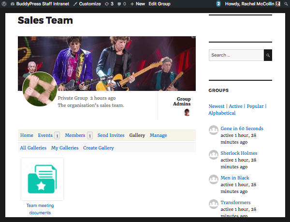Viewport: 290px width, 222px height.
Task: Click the organisation's sales team description
Action: click(x=91, y=105)
